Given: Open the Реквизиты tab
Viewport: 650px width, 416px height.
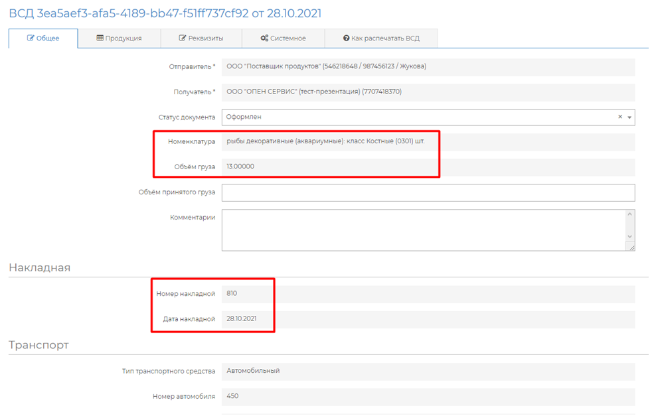Looking at the screenshot, I should pos(201,38).
